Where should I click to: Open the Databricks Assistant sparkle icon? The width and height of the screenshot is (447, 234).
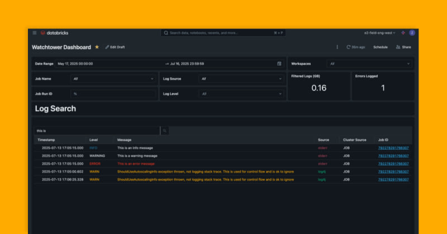point(403,33)
